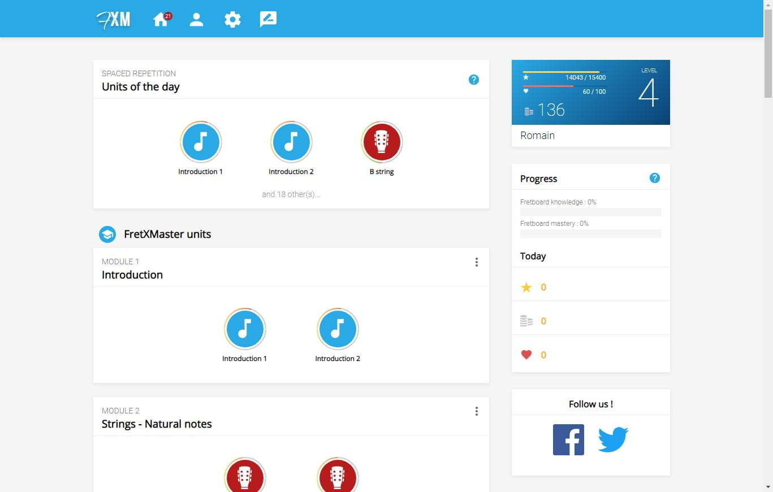Click the help icon in Progress panel

(655, 178)
